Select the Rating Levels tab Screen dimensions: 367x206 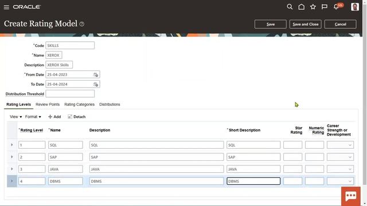click(x=18, y=104)
